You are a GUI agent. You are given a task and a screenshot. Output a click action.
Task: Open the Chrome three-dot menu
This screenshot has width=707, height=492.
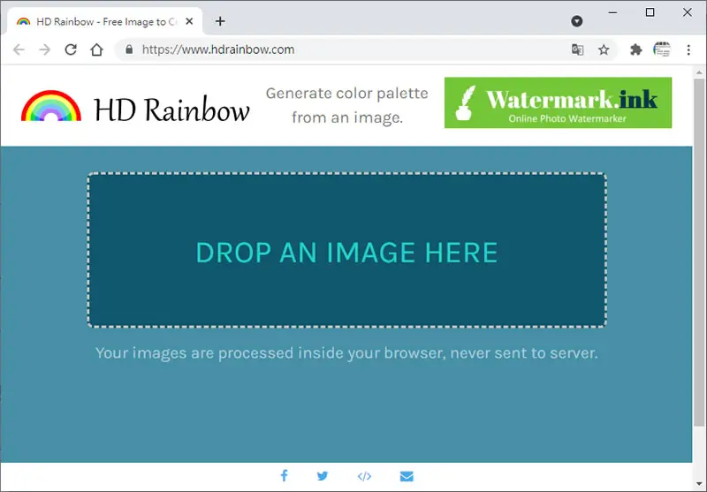(x=688, y=49)
